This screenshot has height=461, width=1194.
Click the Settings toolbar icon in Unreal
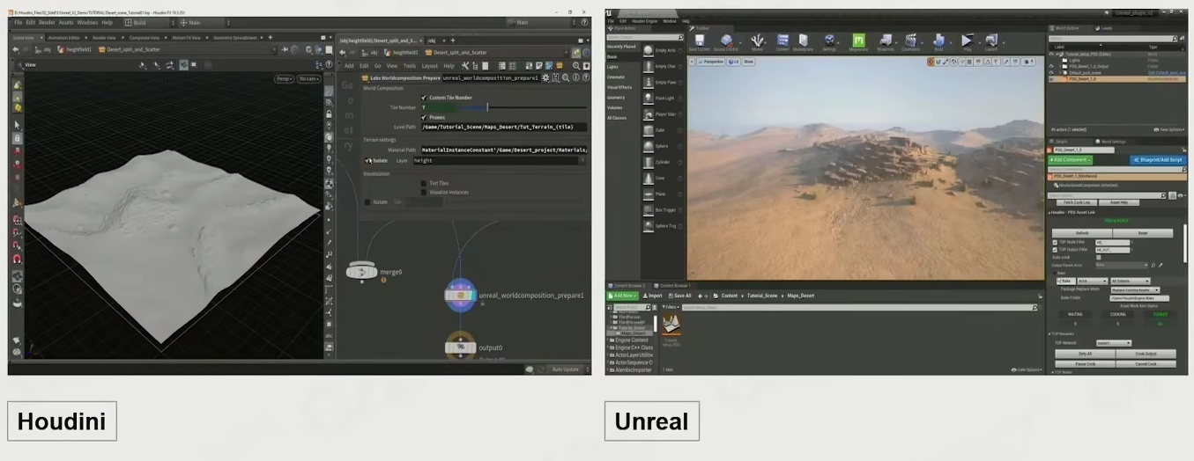(x=829, y=42)
